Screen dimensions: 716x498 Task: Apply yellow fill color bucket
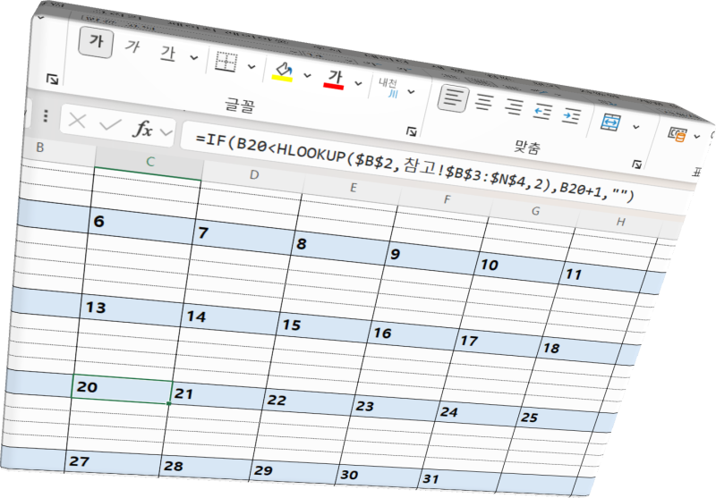click(x=283, y=72)
